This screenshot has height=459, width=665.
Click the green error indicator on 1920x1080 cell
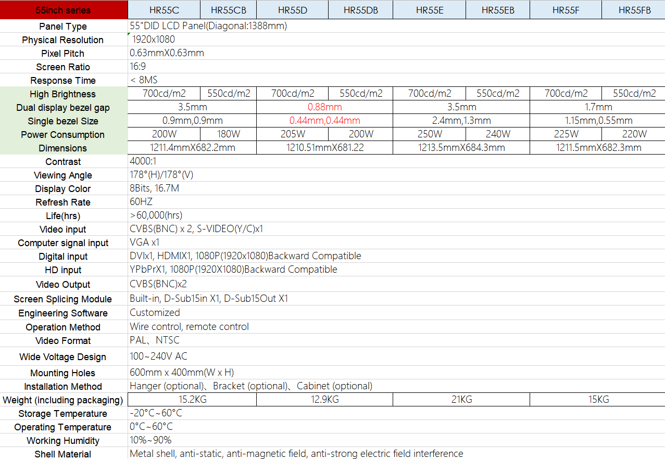tap(129, 34)
